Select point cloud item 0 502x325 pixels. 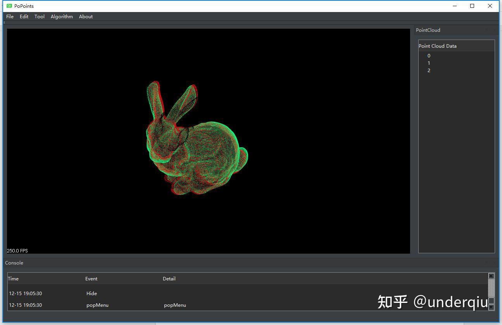(429, 55)
